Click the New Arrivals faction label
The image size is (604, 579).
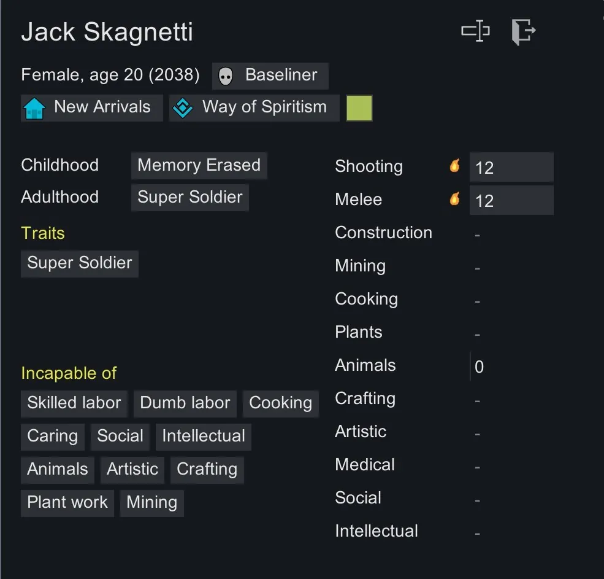tap(102, 107)
